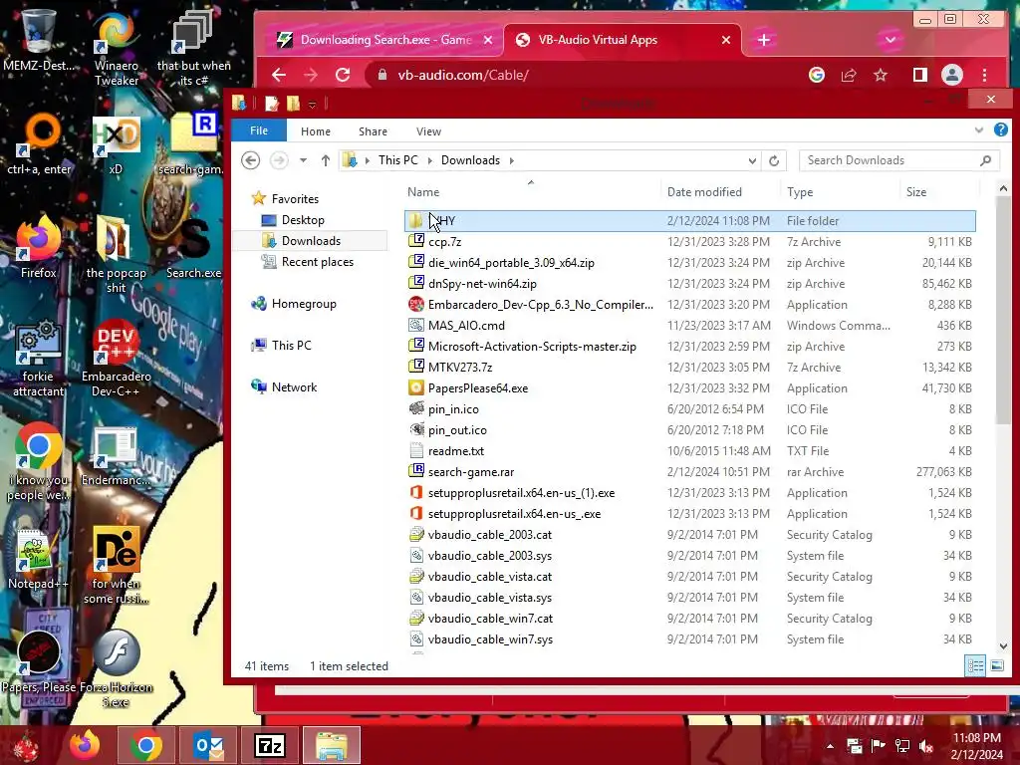Click the Search Downloads box
The height and width of the screenshot is (765, 1020).
[899, 160]
